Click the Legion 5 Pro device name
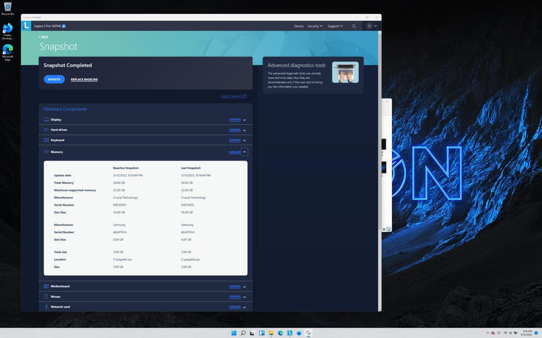Image resolution: width=542 pixels, height=338 pixels. 47,26
